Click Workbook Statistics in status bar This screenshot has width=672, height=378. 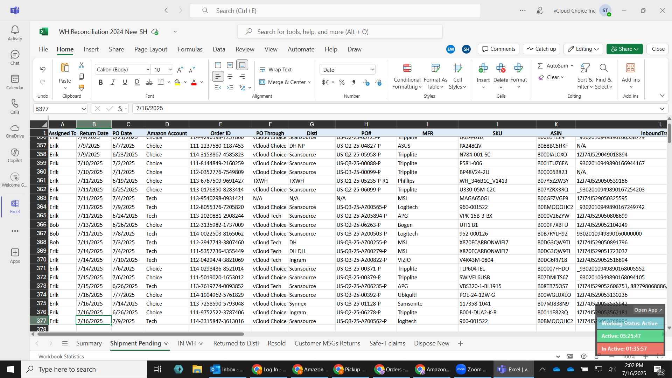point(61,356)
